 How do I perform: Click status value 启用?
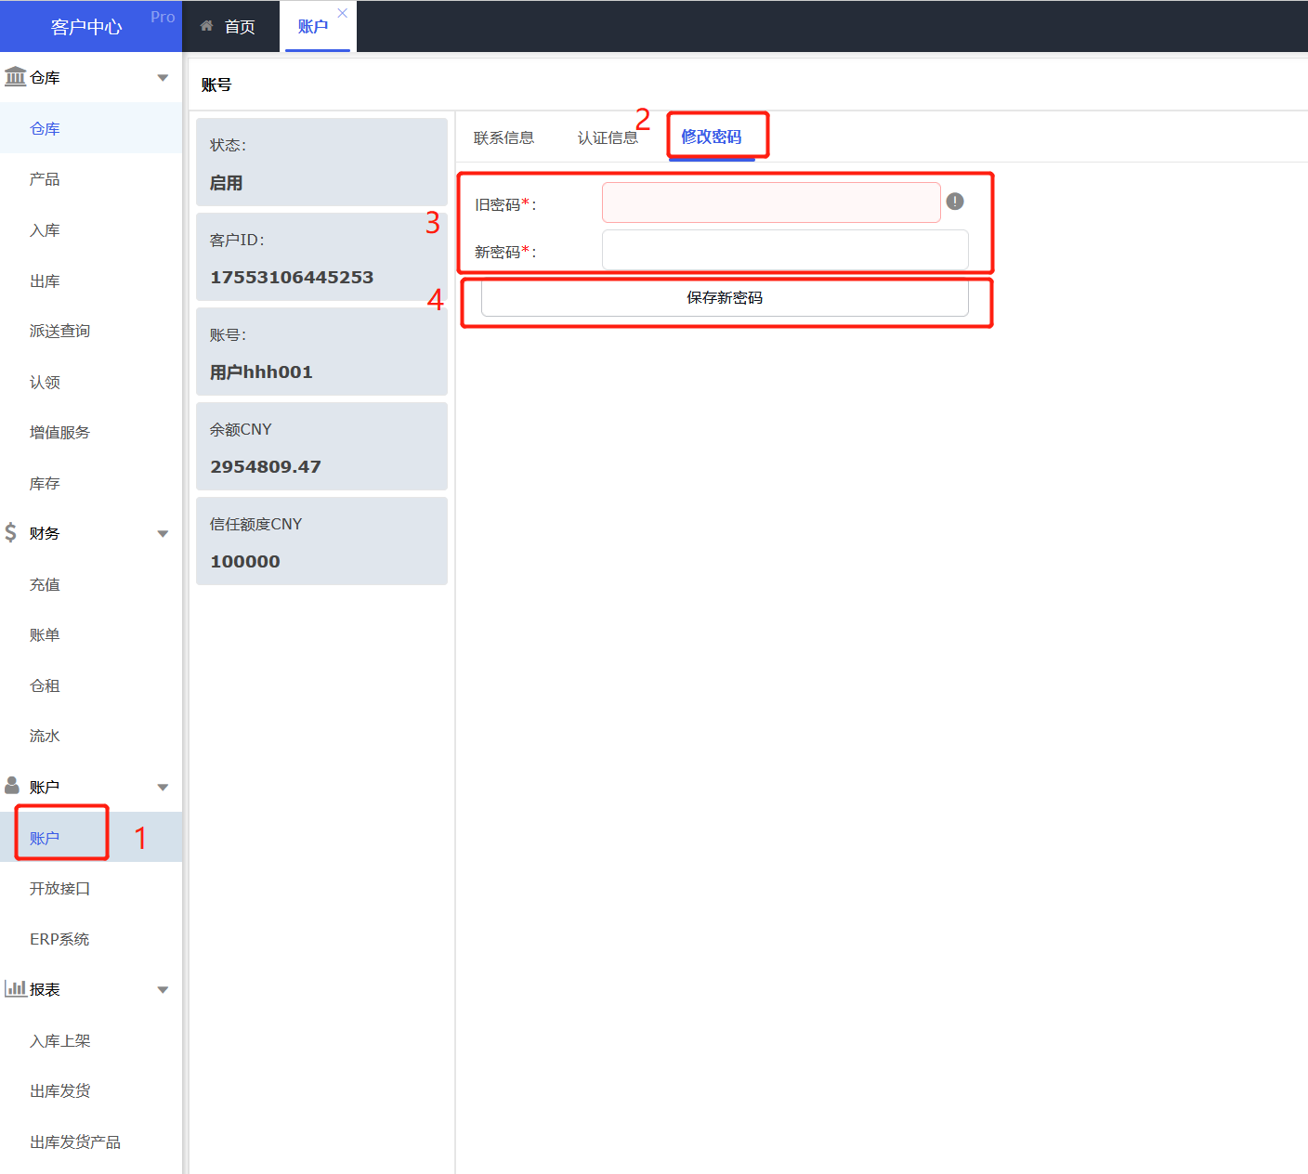[226, 183]
